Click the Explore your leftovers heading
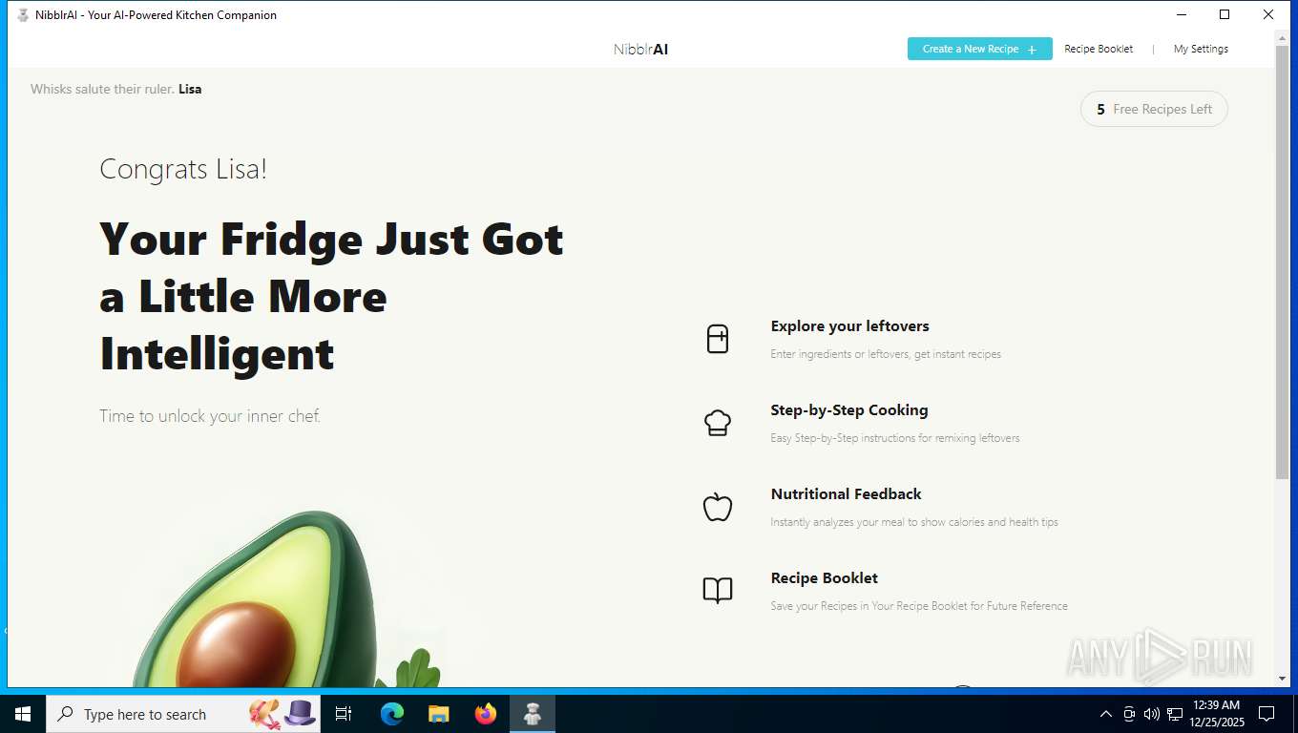 849,326
